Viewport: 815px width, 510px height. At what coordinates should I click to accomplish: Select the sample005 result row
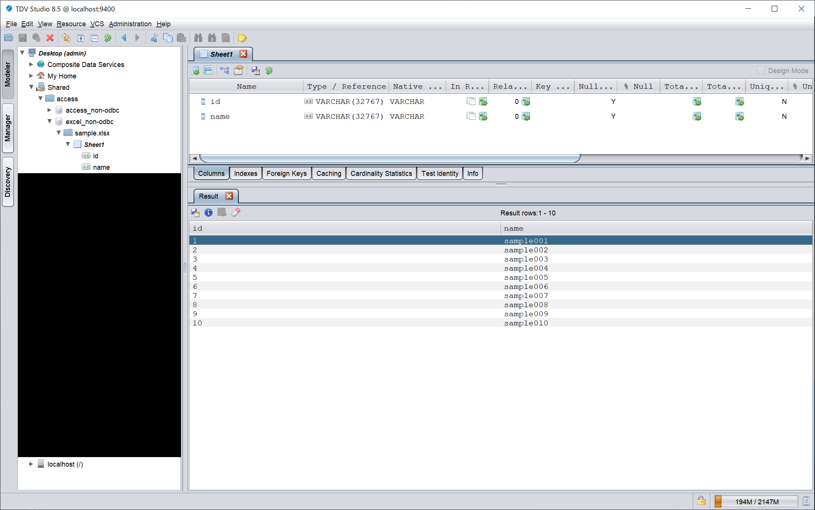(501, 277)
